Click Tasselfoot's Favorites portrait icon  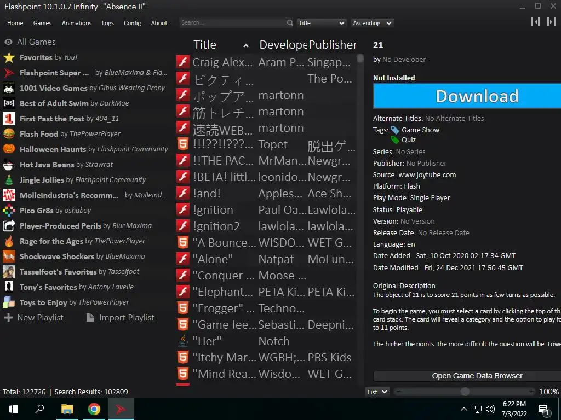(9, 272)
